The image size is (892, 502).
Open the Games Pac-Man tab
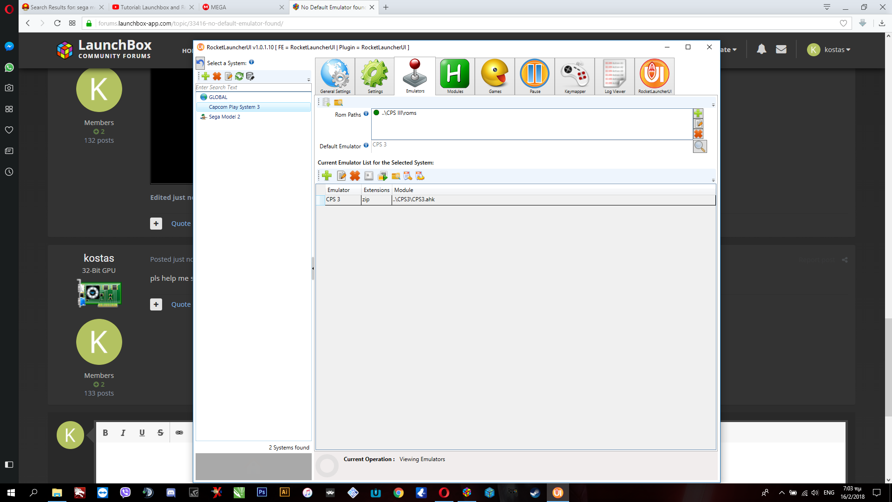[x=495, y=77]
